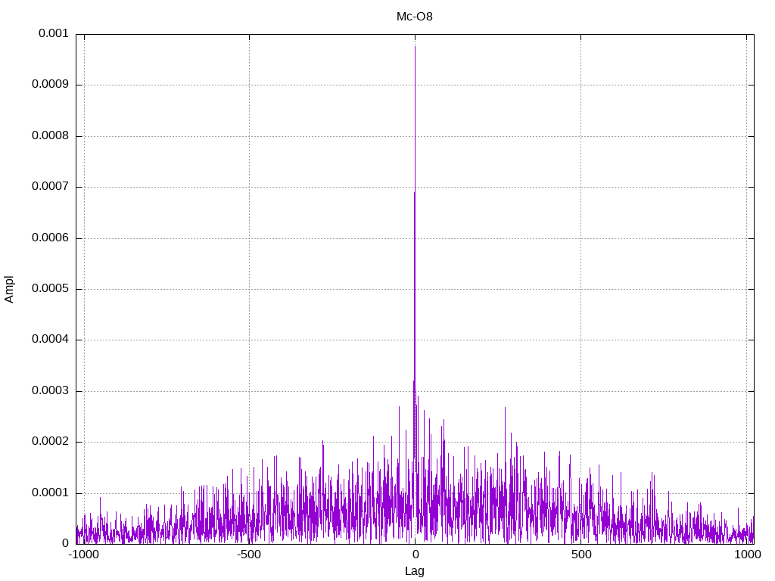Select the Ampl y-axis label
This screenshot has height=581, width=775.
click(9, 289)
